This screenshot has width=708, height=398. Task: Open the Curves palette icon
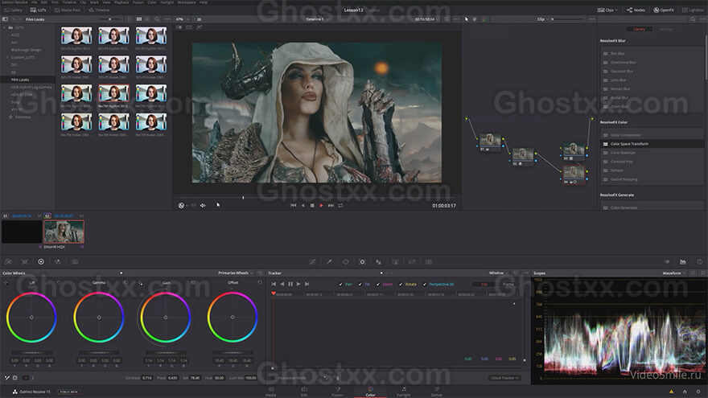(312, 262)
